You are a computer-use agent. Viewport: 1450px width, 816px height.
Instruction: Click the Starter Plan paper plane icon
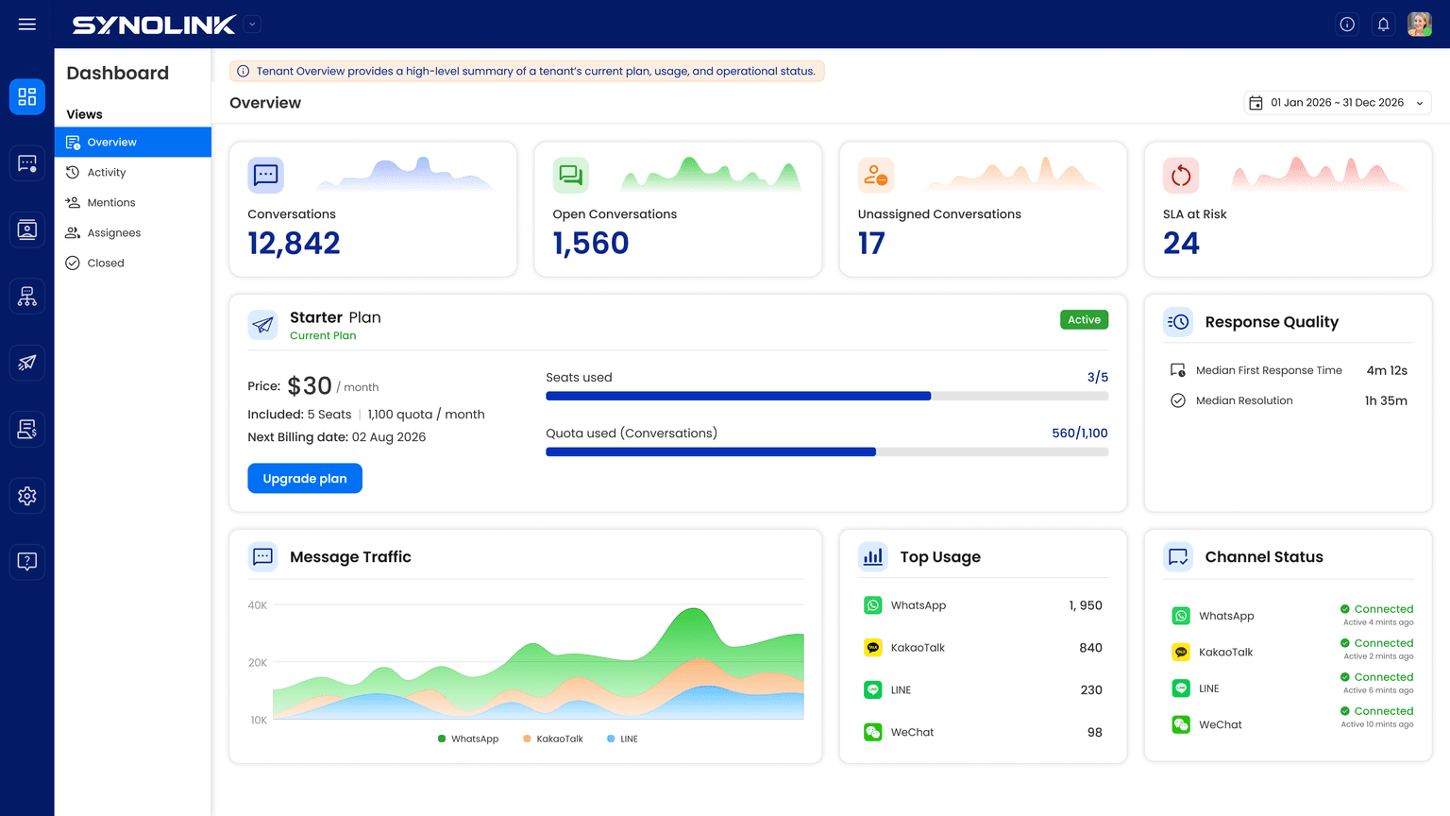click(262, 325)
